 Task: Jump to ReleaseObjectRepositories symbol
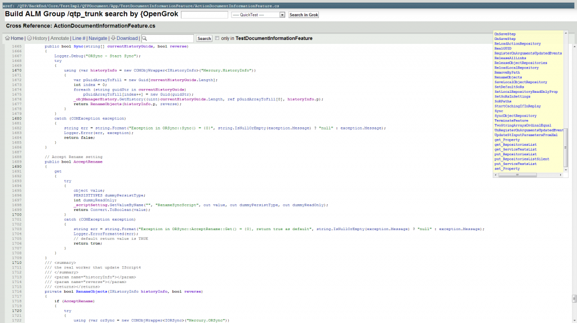521,63
